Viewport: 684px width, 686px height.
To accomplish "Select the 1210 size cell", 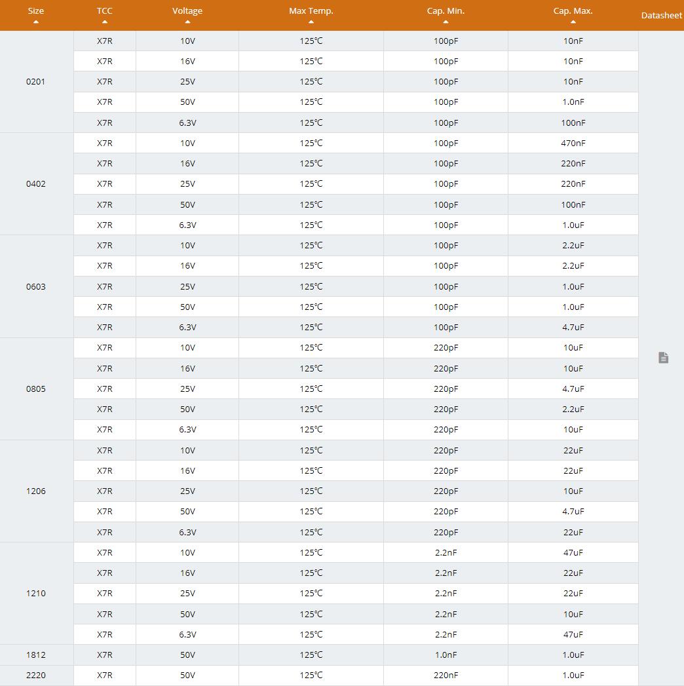I will pos(36,593).
